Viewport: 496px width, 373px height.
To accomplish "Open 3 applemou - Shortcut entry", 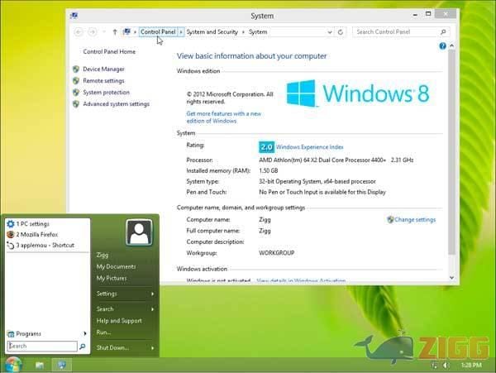I will click(47, 245).
